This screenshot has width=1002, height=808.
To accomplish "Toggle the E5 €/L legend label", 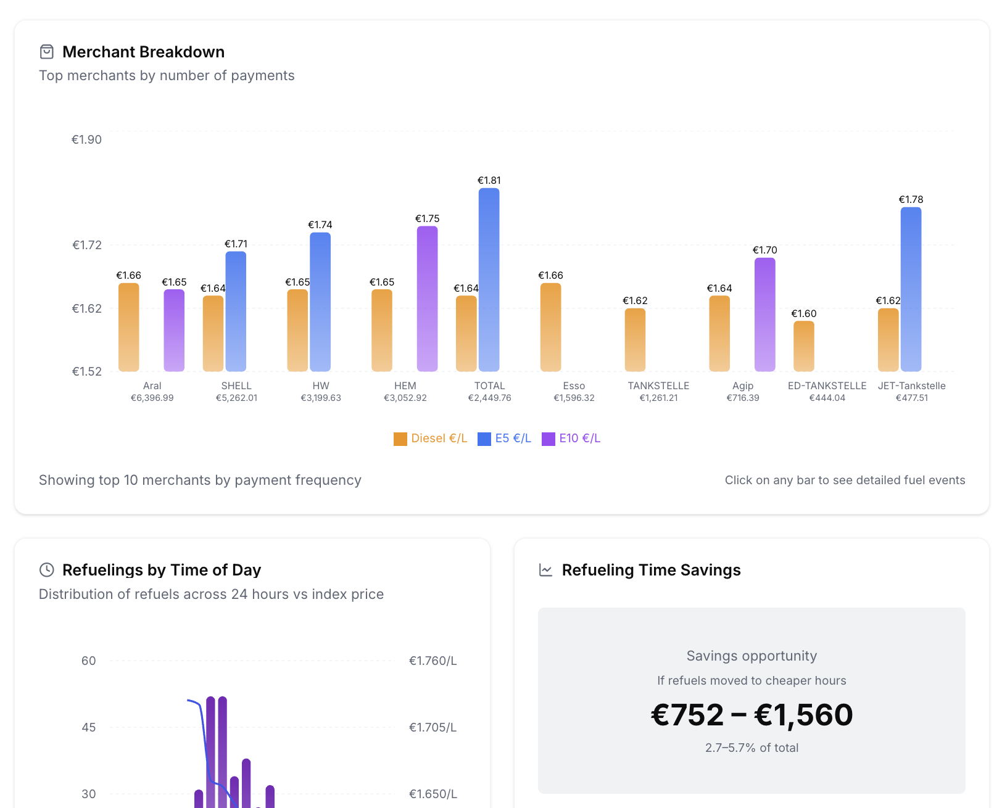I will pos(513,439).
